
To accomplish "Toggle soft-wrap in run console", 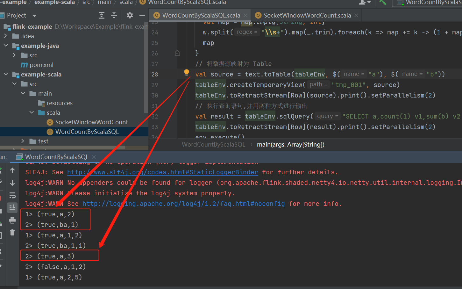I will pos(12,195).
